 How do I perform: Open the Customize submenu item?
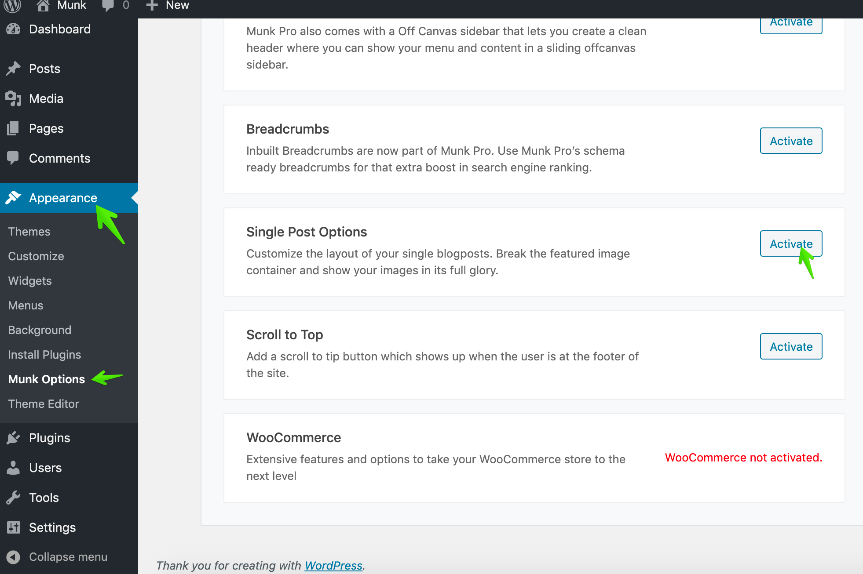pos(36,256)
